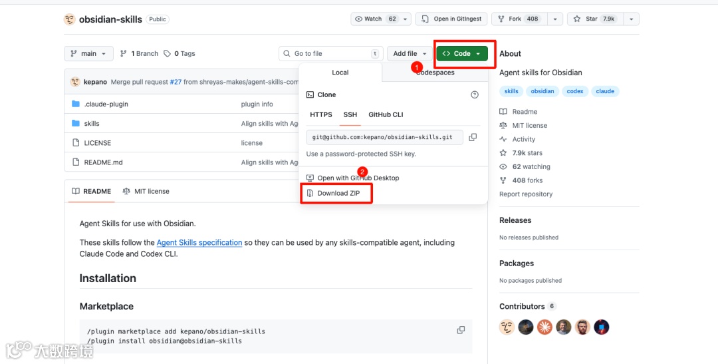Viewport: 718px width, 364px height.
Task: Open the clone help question-mark icon
Action: (x=475, y=95)
